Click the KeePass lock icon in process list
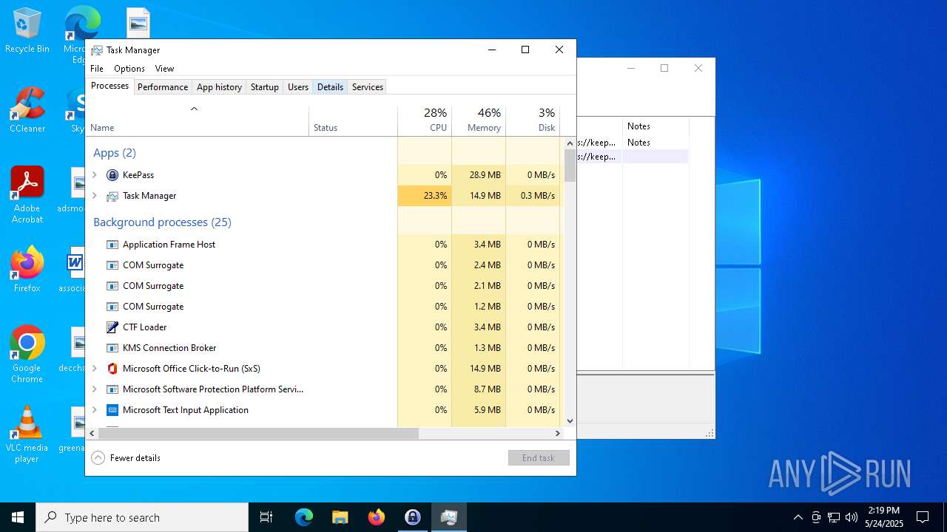Viewport: 947px width, 532px height. [112, 175]
